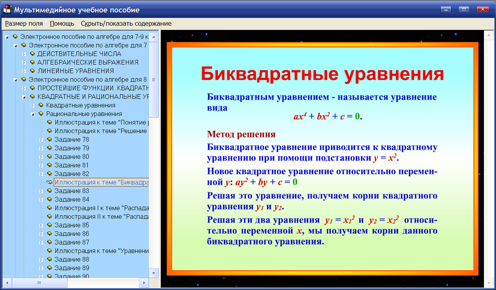Expand Задание 78 node
The image size is (496, 290).
click(x=41, y=140)
